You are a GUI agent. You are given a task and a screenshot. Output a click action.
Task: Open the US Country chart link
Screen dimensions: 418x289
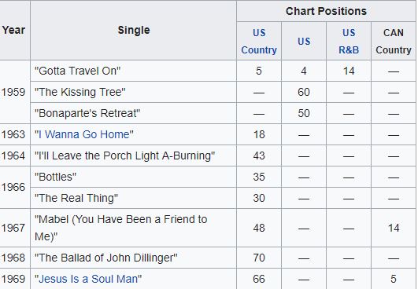point(259,41)
